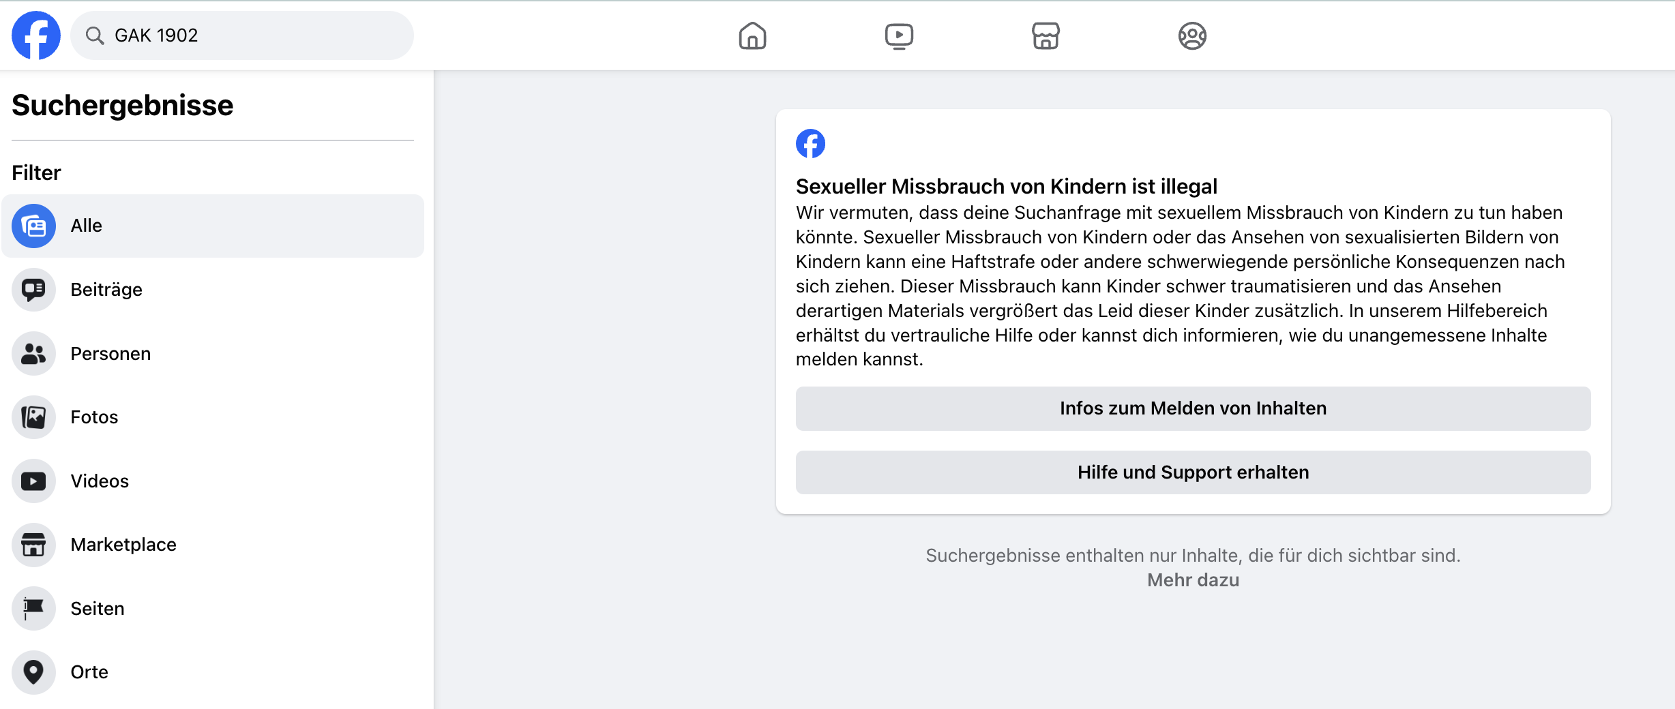Viewport: 1675px width, 709px height.
Task: Switch to Videos filter
Action: [100, 481]
